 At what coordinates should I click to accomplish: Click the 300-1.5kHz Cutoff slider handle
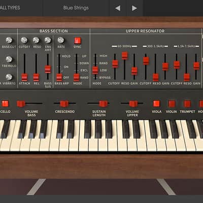(x=146, y=61)
